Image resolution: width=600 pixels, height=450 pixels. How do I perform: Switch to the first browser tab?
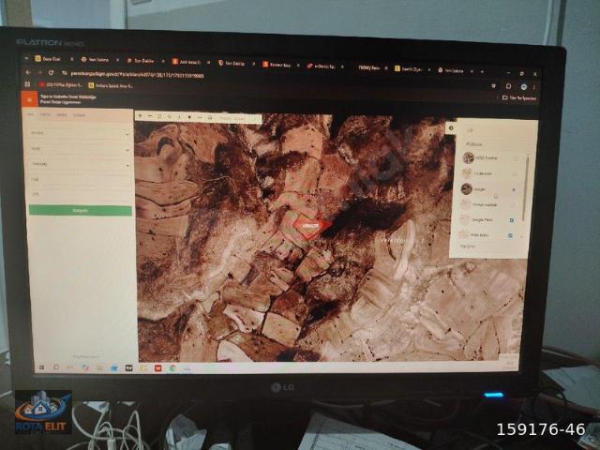coord(52,59)
